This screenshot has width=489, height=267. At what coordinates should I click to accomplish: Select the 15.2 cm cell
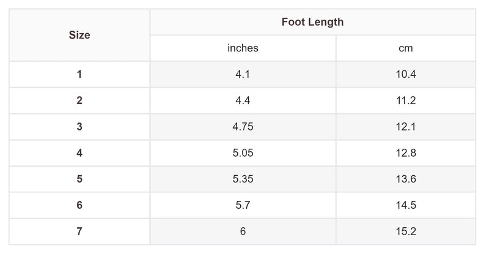pos(405,232)
